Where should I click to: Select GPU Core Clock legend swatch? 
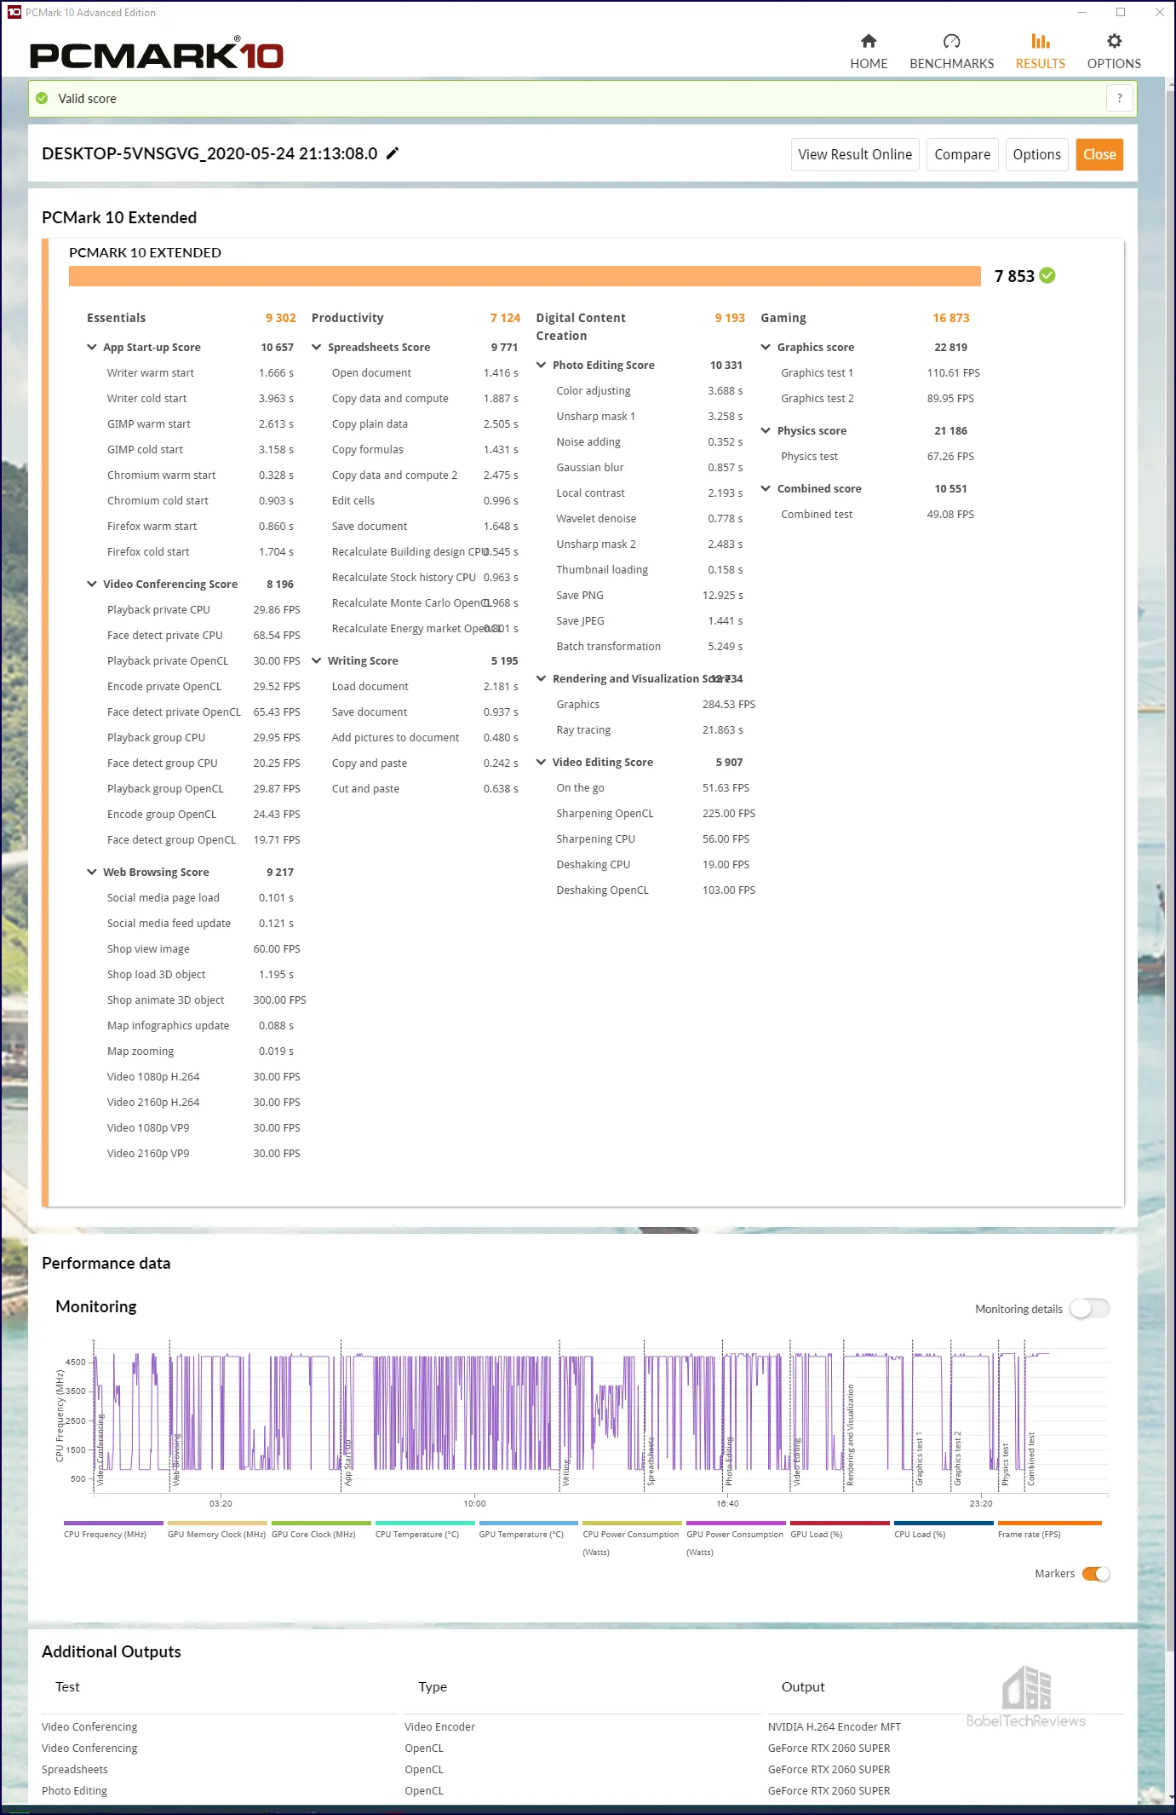coord(321,1523)
